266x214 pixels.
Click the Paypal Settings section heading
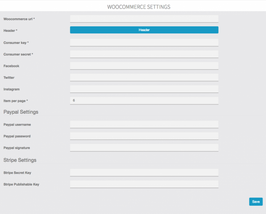pos(21,112)
